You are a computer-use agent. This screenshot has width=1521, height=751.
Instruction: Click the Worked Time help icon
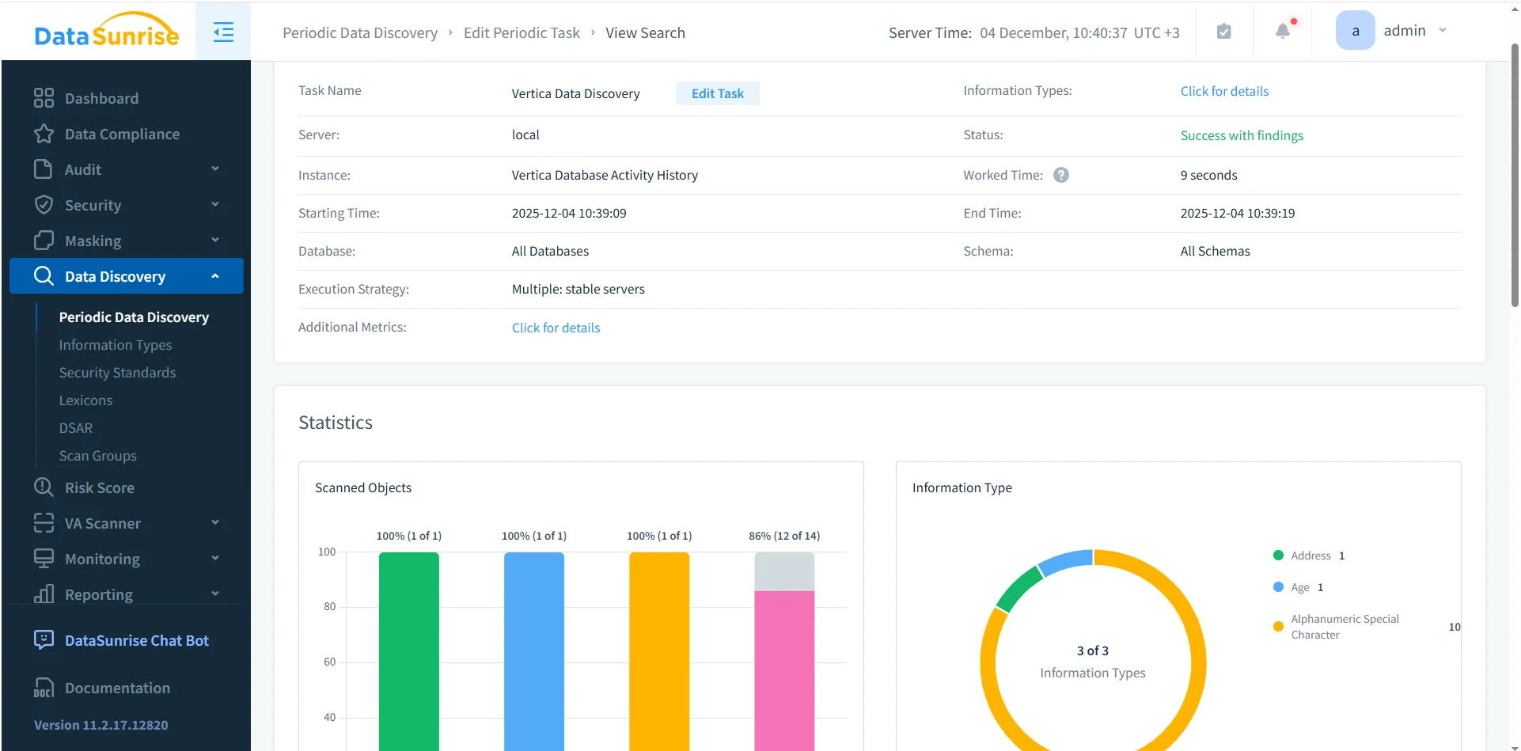tap(1062, 174)
